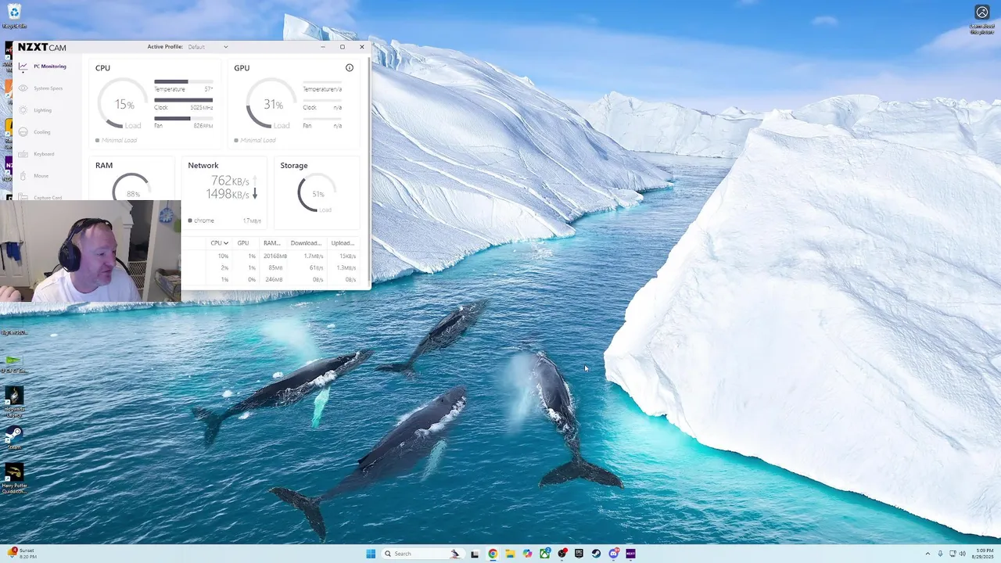Click the Cooling fan icon
Screen dimensions: 1001x563
tap(23, 132)
